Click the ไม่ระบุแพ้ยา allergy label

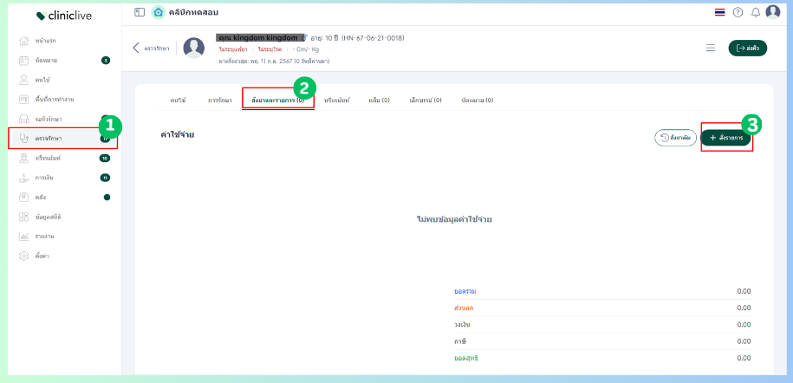point(232,49)
